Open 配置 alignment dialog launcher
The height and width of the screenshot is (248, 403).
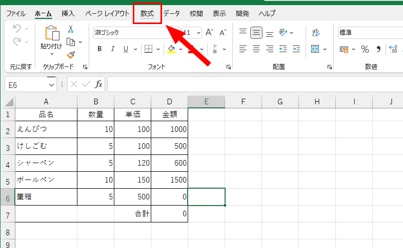coord(330,67)
